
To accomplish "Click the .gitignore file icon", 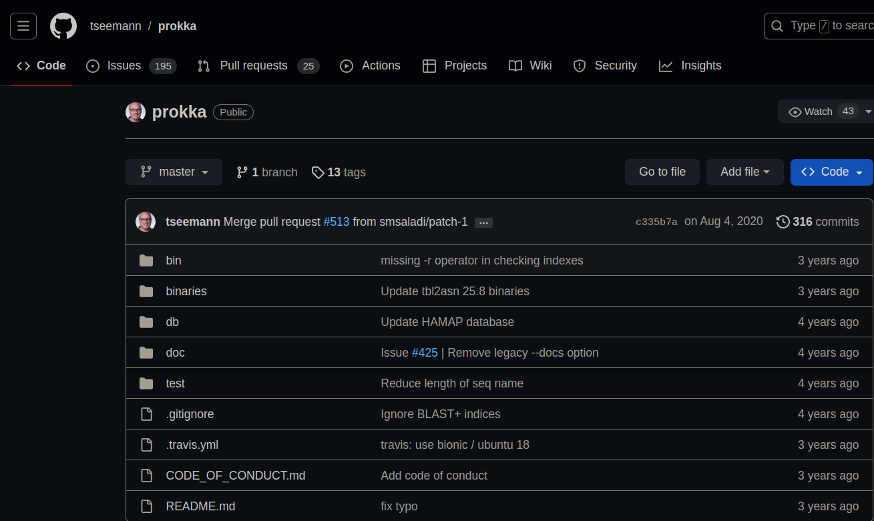I will 146,414.
